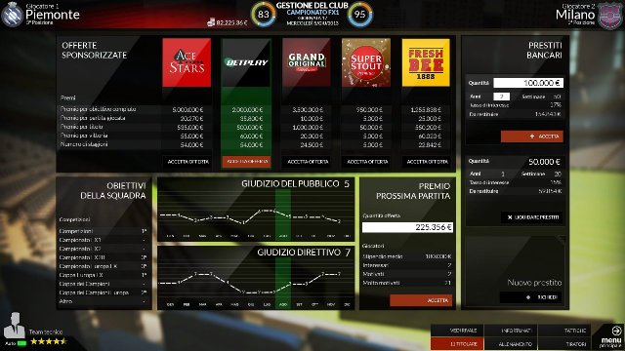Click the loan quantity field 100.000 €

528,83
